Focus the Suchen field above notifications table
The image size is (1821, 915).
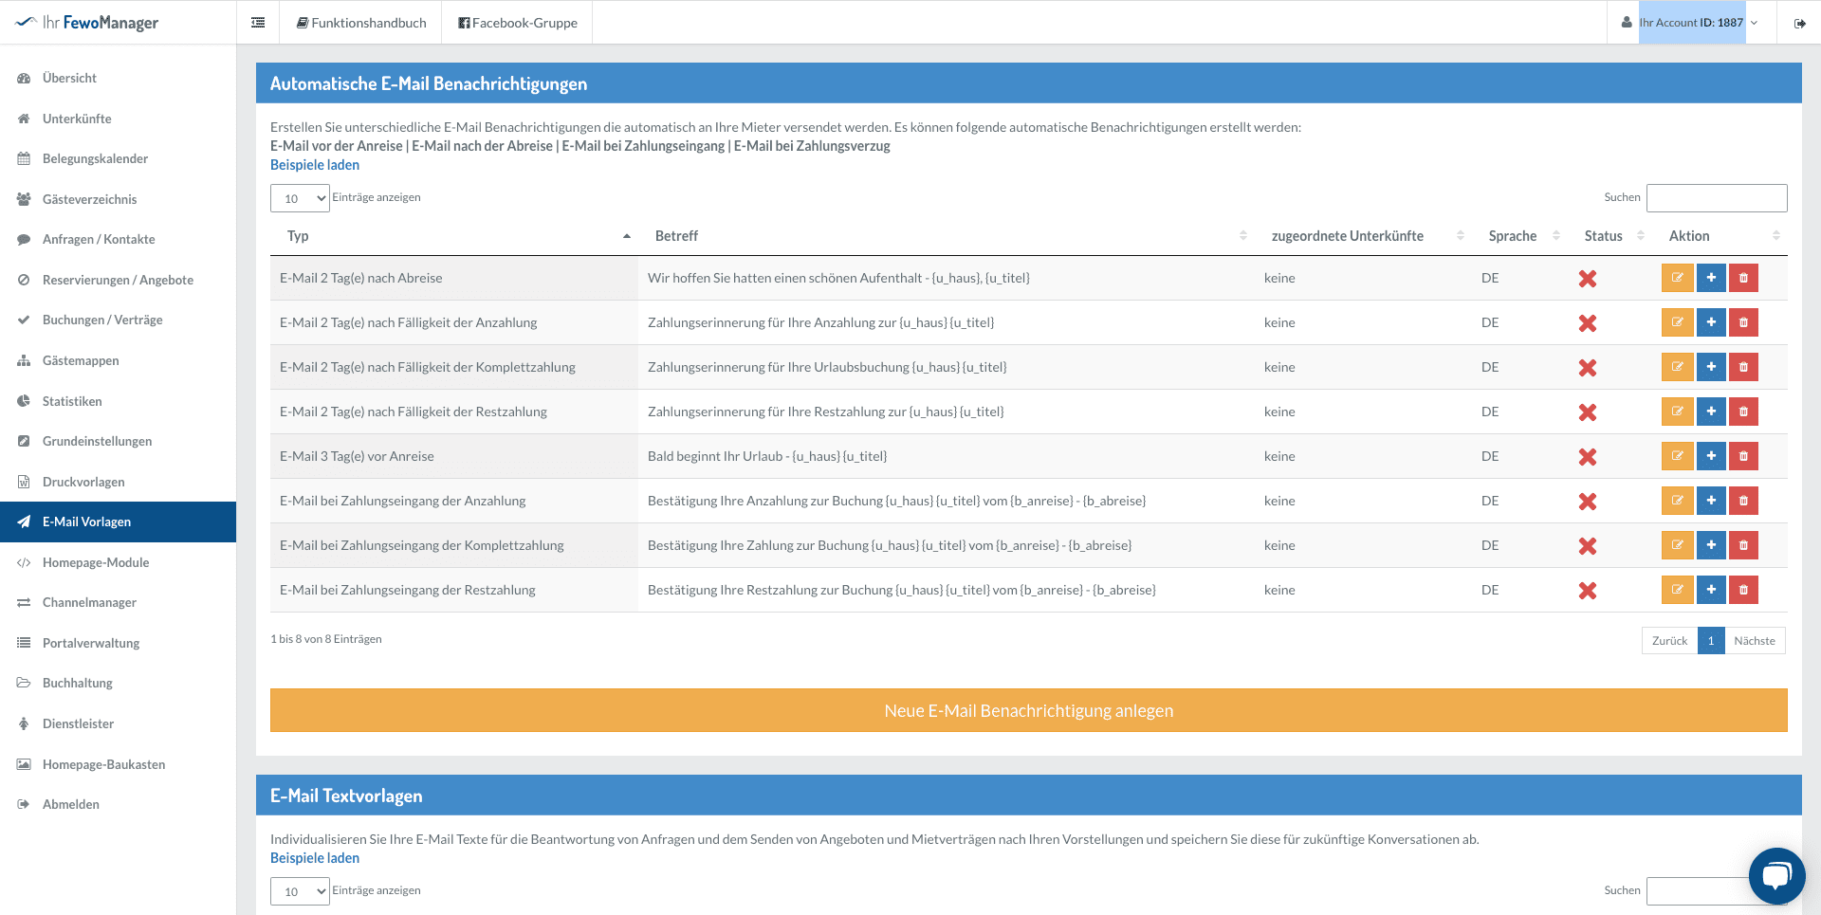click(x=1717, y=197)
